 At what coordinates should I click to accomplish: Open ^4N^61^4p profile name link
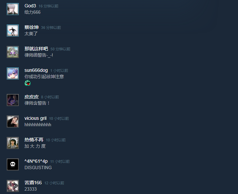[x=36, y=161]
